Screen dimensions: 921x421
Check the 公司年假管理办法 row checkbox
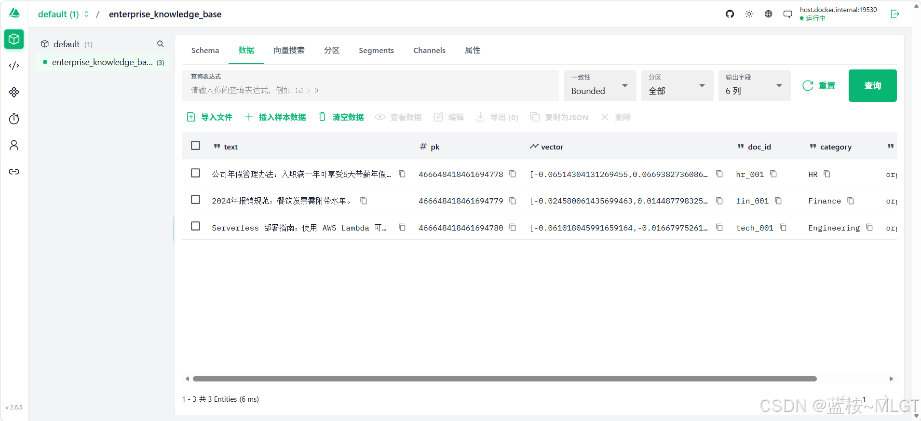click(195, 173)
